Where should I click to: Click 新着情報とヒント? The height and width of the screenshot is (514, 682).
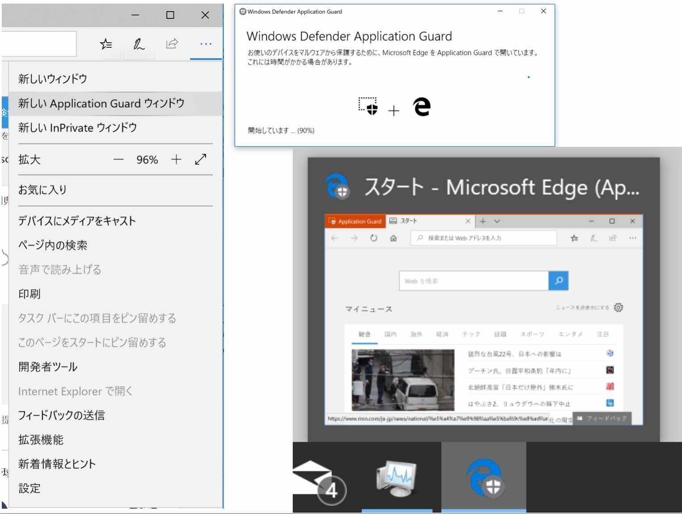[115, 464]
